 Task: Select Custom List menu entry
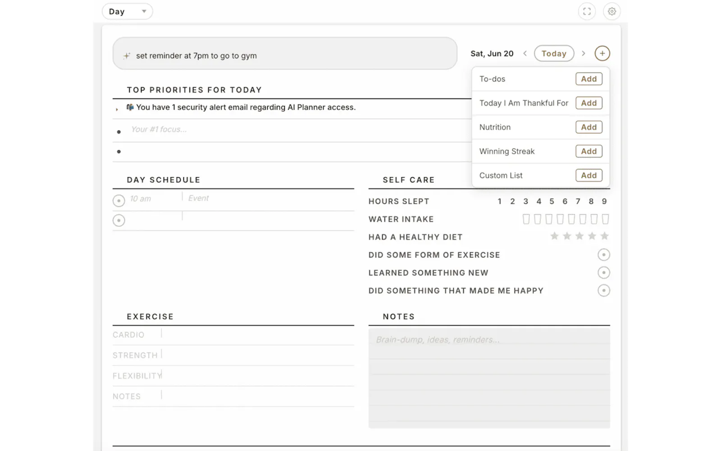click(501, 175)
